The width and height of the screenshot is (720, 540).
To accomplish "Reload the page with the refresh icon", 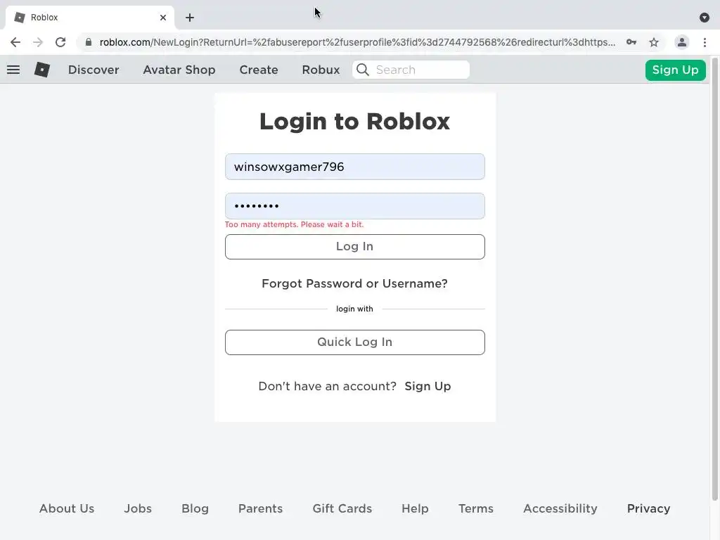I will pyautogui.click(x=60, y=42).
